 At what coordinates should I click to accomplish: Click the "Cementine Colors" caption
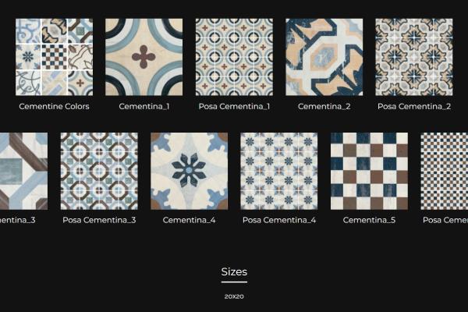54,106
